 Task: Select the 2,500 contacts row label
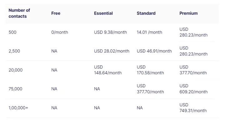(x=14, y=51)
